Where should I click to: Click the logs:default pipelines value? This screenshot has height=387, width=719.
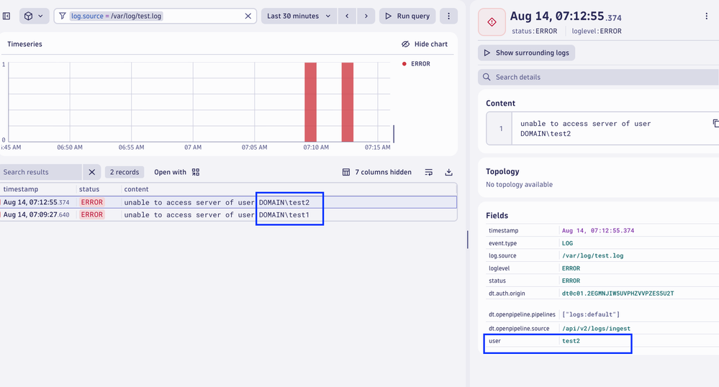[x=591, y=314]
